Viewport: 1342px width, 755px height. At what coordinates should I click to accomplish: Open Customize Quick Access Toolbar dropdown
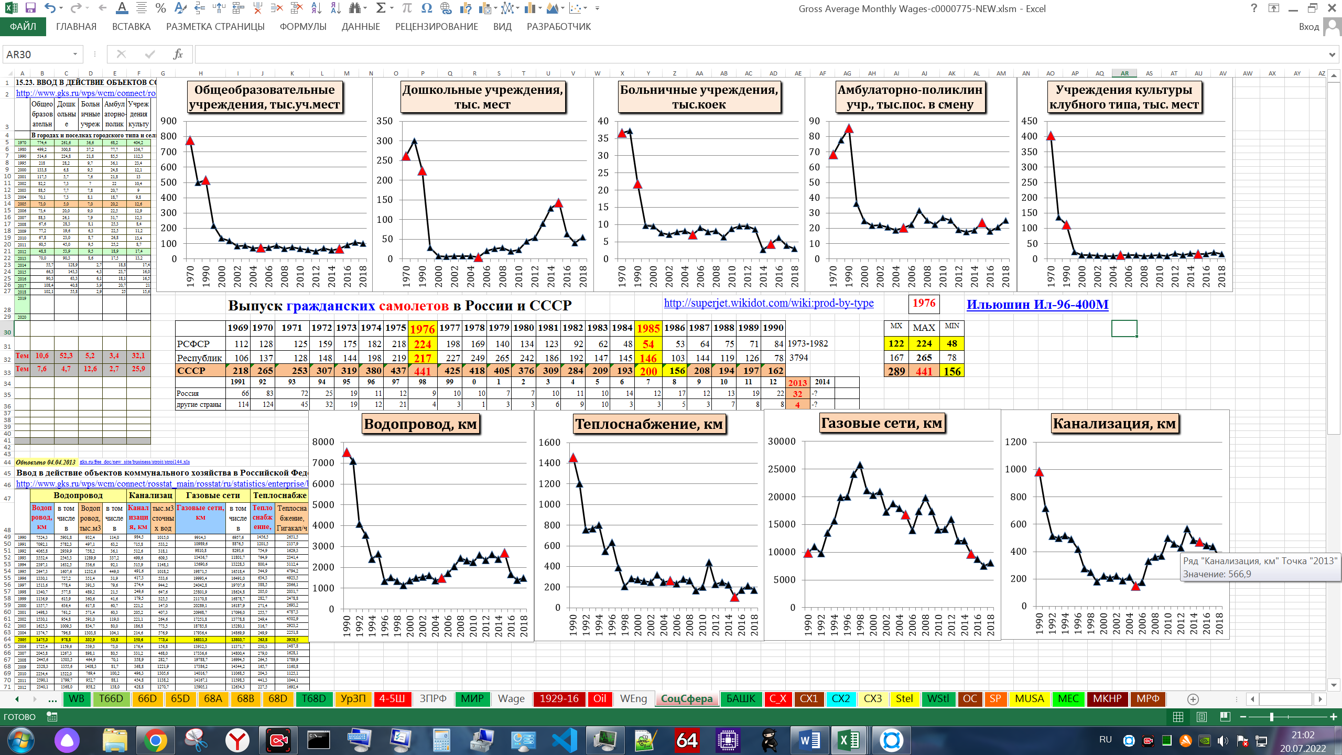pyautogui.click(x=597, y=8)
